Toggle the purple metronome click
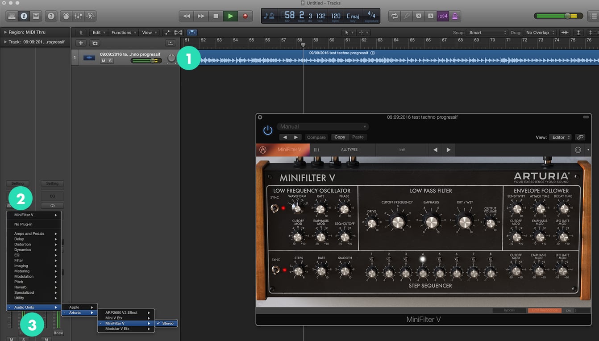Screen dimensions: 599x341 (455, 16)
